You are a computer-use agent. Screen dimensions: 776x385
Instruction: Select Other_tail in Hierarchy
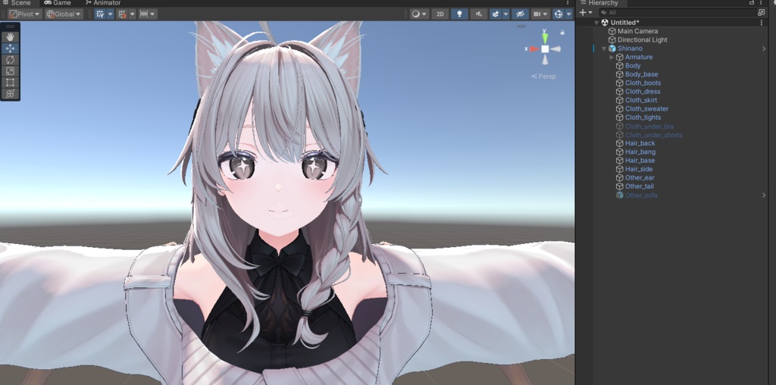click(x=640, y=186)
